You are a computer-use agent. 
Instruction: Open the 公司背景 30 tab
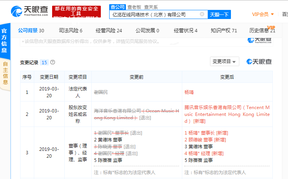tap(31, 30)
